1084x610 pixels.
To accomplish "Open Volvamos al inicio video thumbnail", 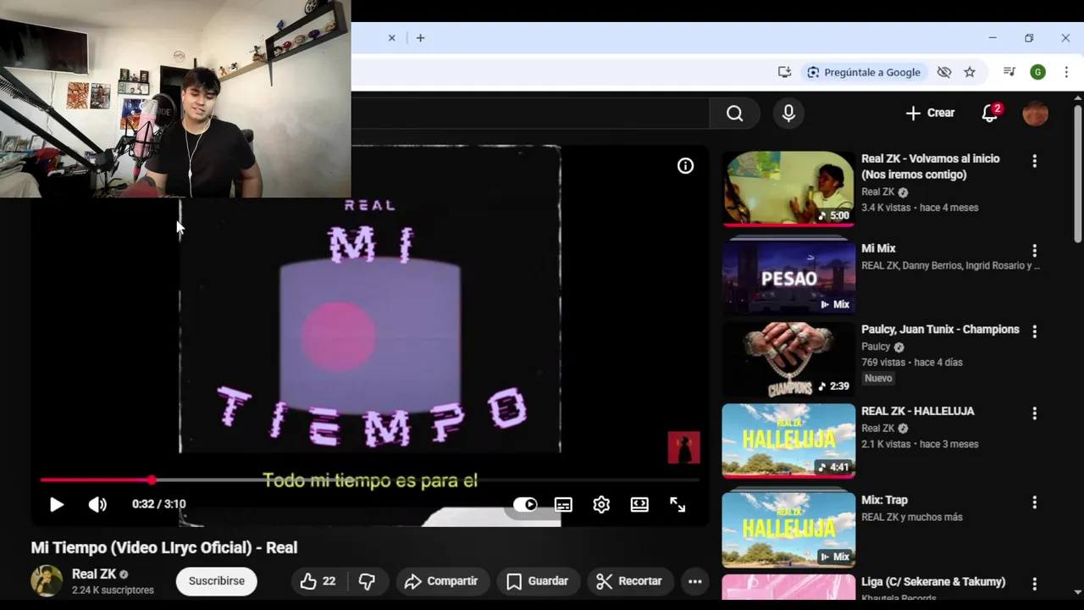I will pos(788,189).
